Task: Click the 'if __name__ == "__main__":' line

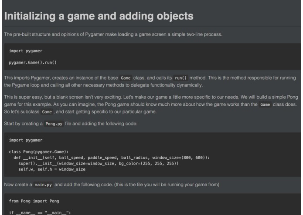Action: pos(40,213)
